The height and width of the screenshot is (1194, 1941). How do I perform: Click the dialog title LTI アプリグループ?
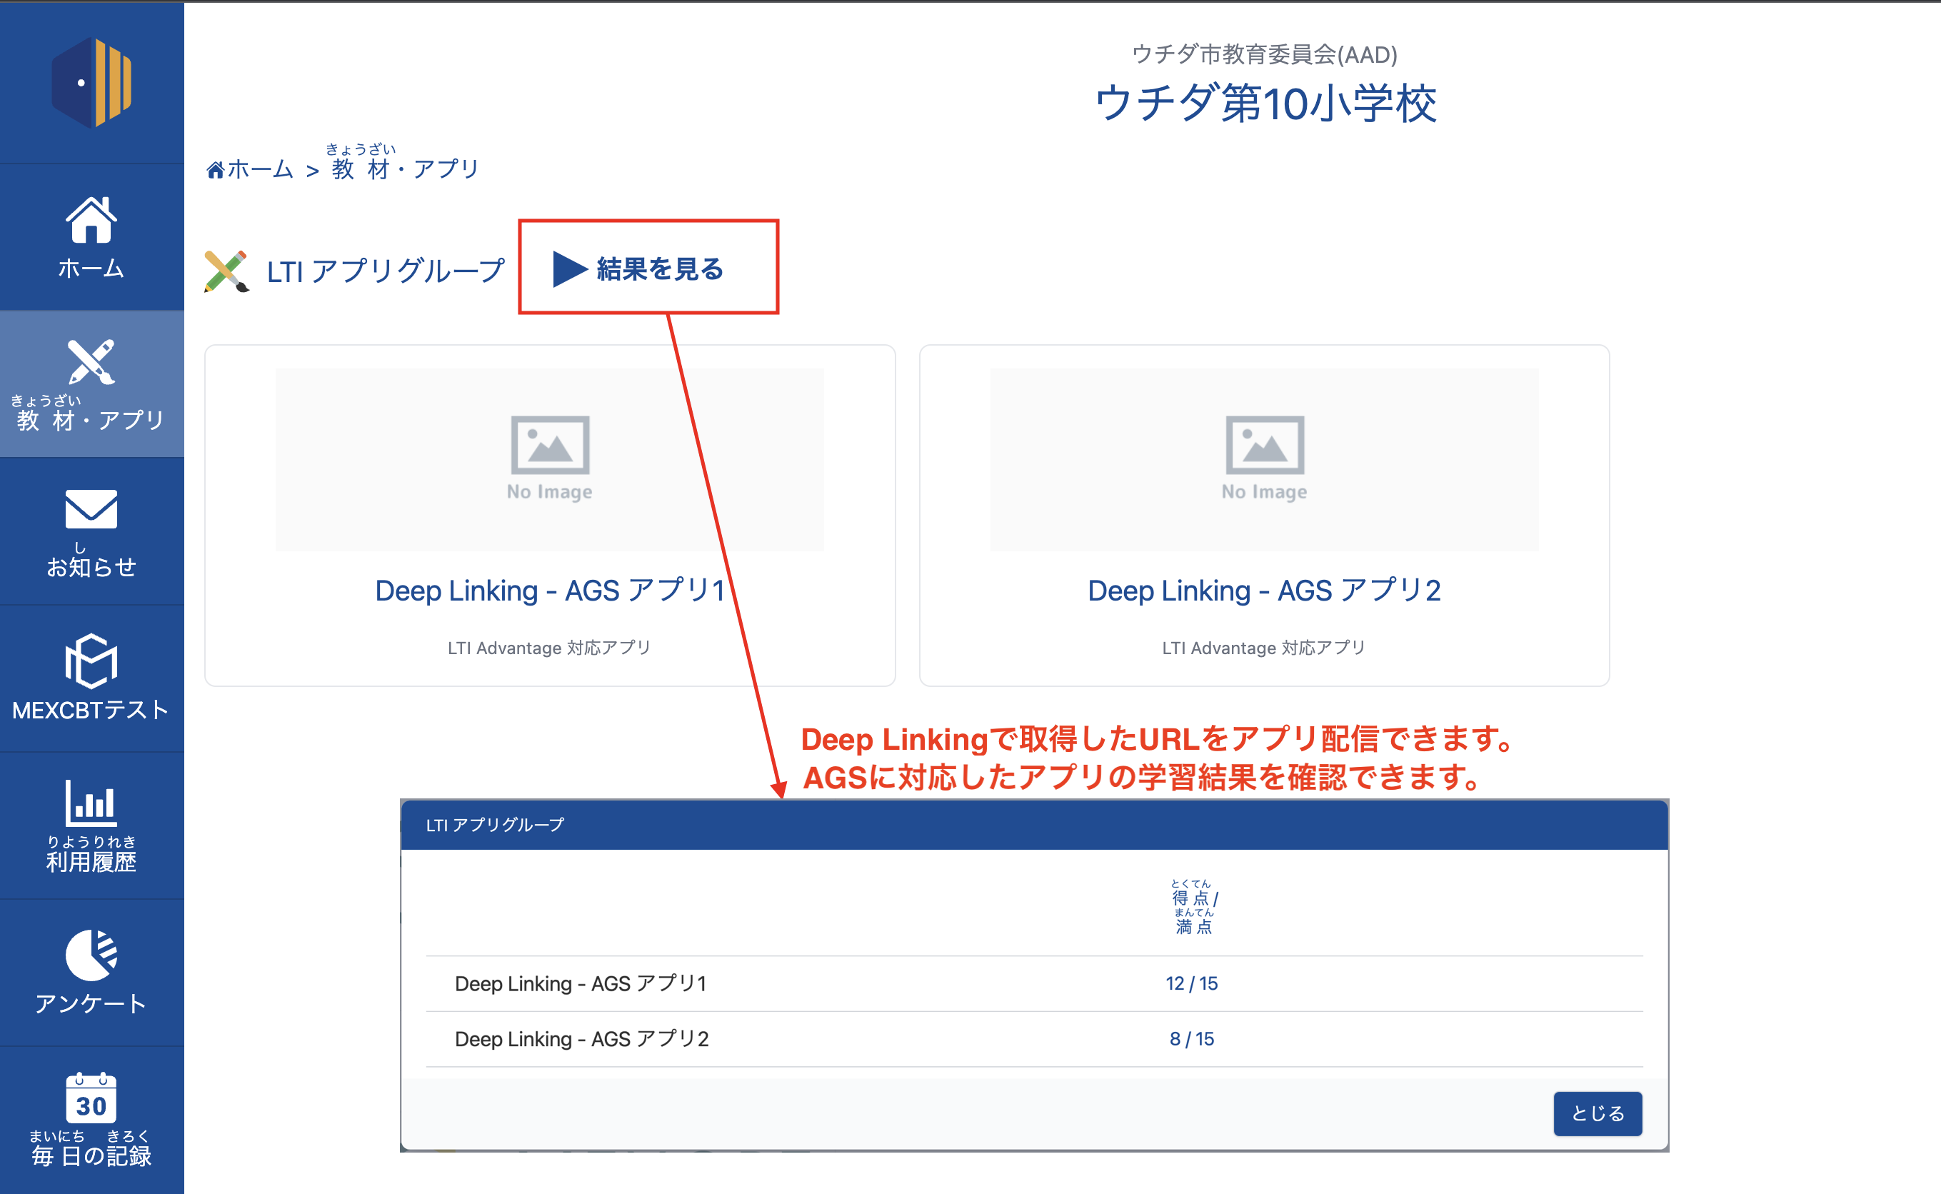pos(495,826)
